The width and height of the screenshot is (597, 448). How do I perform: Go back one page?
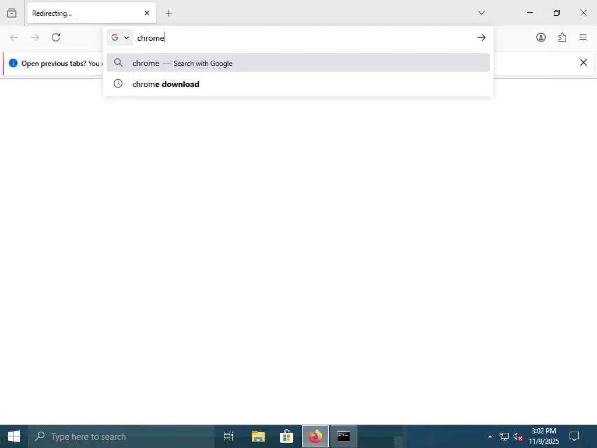[14, 37]
